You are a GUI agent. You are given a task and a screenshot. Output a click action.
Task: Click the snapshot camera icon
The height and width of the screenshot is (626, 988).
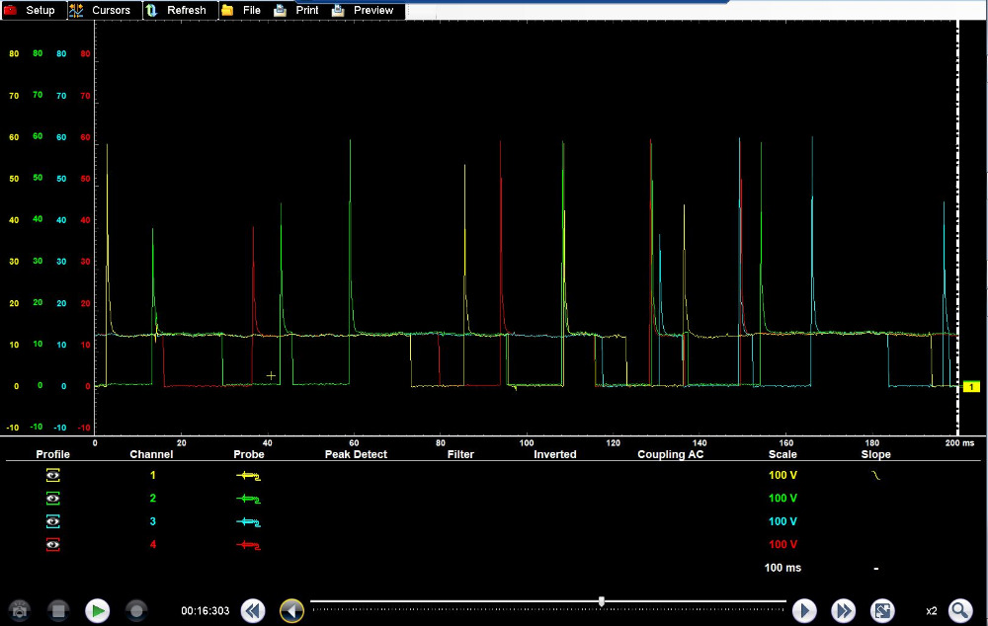pyautogui.click(x=19, y=610)
